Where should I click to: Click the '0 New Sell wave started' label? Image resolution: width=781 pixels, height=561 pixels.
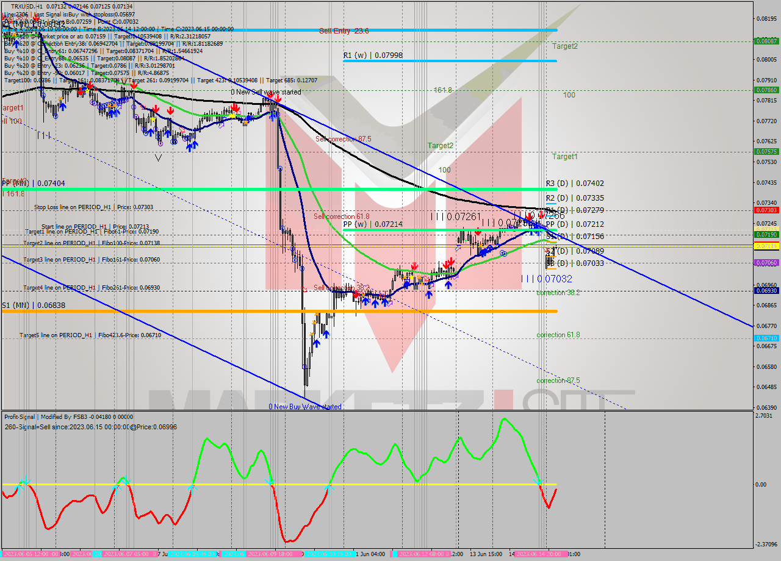pyautogui.click(x=265, y=92)
